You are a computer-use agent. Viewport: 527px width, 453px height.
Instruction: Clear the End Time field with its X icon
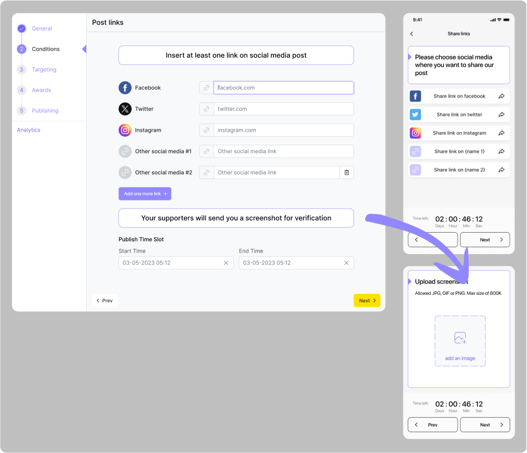click(346, 263)
